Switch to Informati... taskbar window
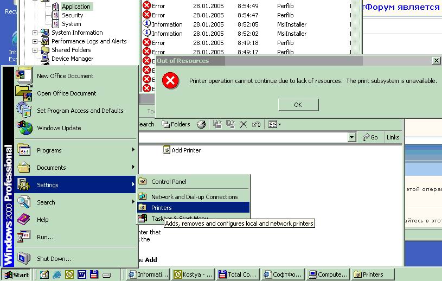Screen dimensions: 442x281 click(x=148, y=274)
